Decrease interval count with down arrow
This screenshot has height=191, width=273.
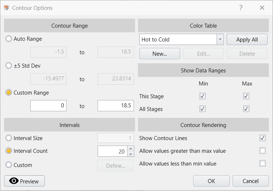coord(131,154)
